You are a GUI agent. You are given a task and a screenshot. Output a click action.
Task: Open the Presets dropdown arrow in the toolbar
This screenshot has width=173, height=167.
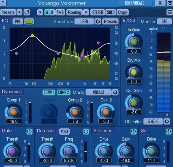pyautogui.click(x=19, y=12)
